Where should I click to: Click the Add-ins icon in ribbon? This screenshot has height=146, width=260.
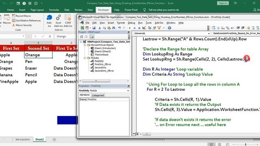(49, 21)
